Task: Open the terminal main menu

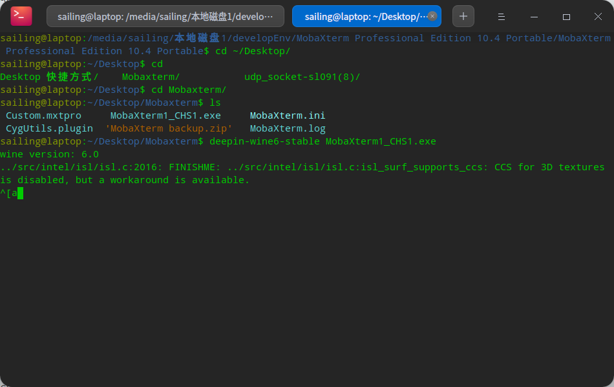Action: click(x=502, y=16)
